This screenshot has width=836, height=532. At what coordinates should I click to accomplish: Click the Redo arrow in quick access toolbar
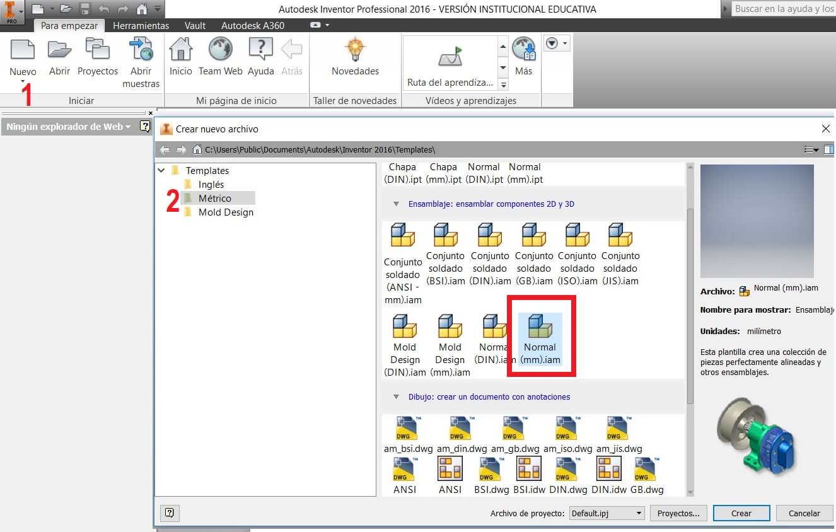[x=122, y=9]
